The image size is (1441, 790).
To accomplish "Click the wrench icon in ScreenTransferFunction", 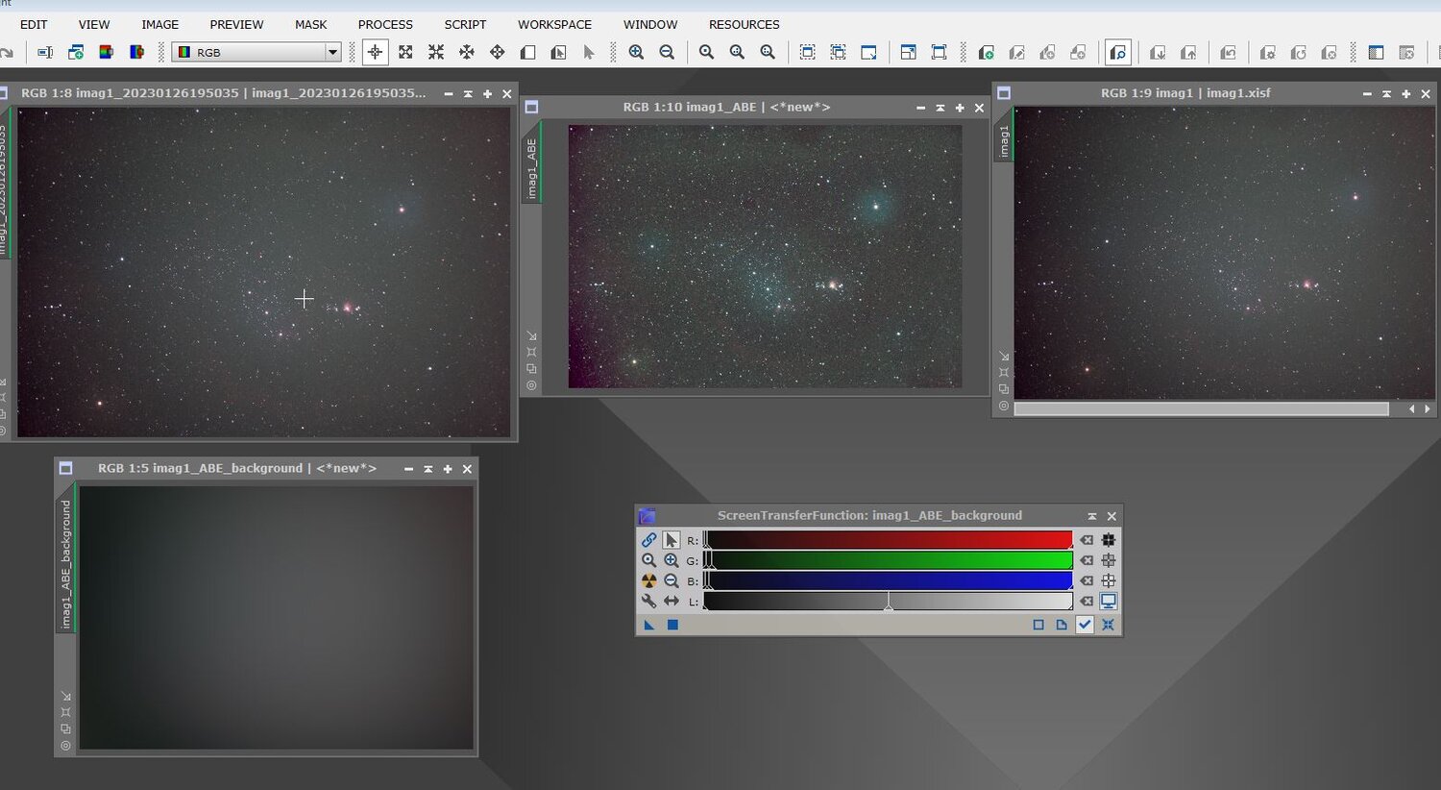I will click(x=649, y=602).
